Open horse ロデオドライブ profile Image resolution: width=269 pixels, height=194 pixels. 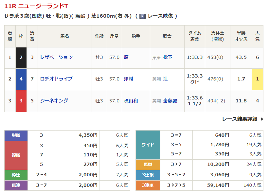[x=56, y=79]
